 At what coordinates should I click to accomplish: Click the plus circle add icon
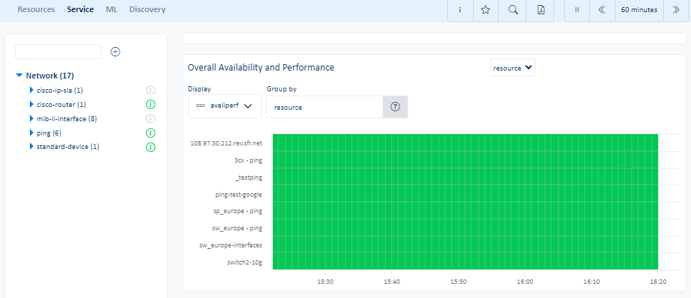[x=115, y=51]
